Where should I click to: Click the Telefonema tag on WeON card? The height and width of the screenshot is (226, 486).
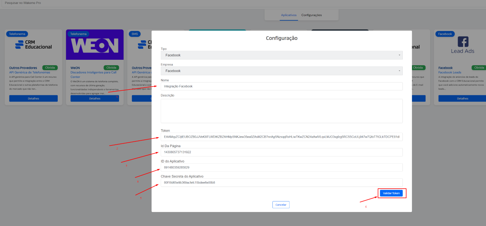(x=78, y=34)
